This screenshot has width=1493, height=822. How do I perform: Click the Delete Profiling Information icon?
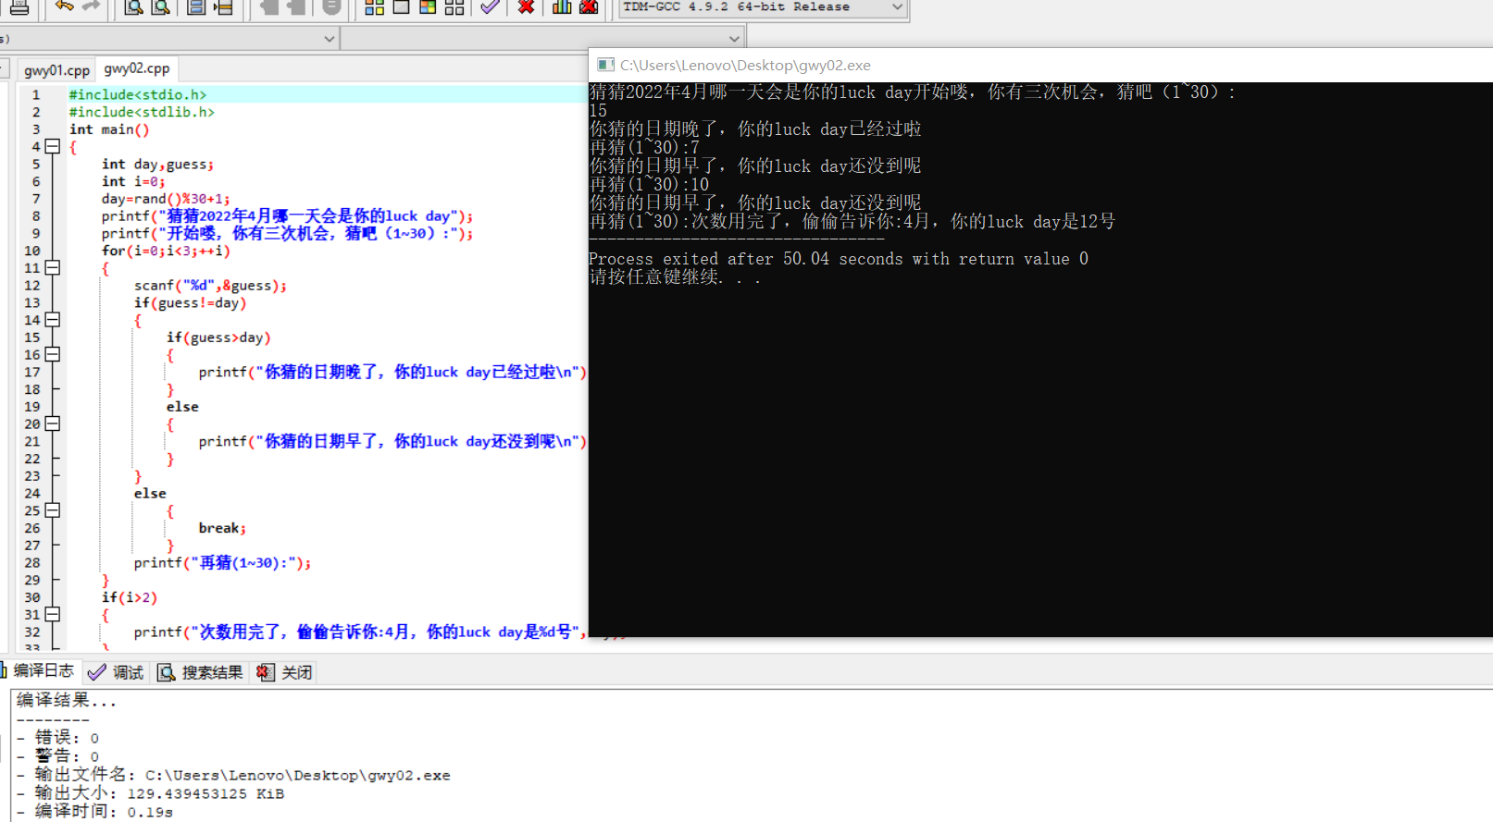tap(589, 7)
